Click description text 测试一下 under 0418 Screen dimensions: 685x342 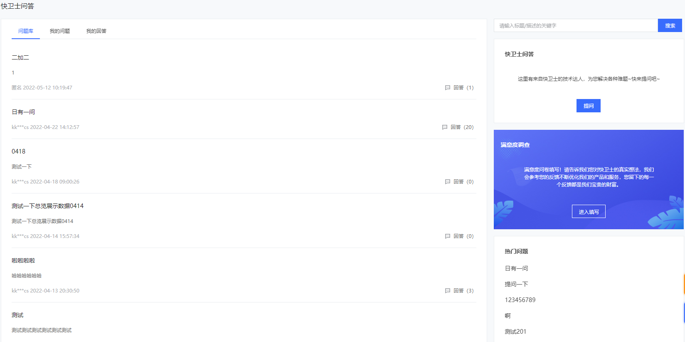pos(22,167)
